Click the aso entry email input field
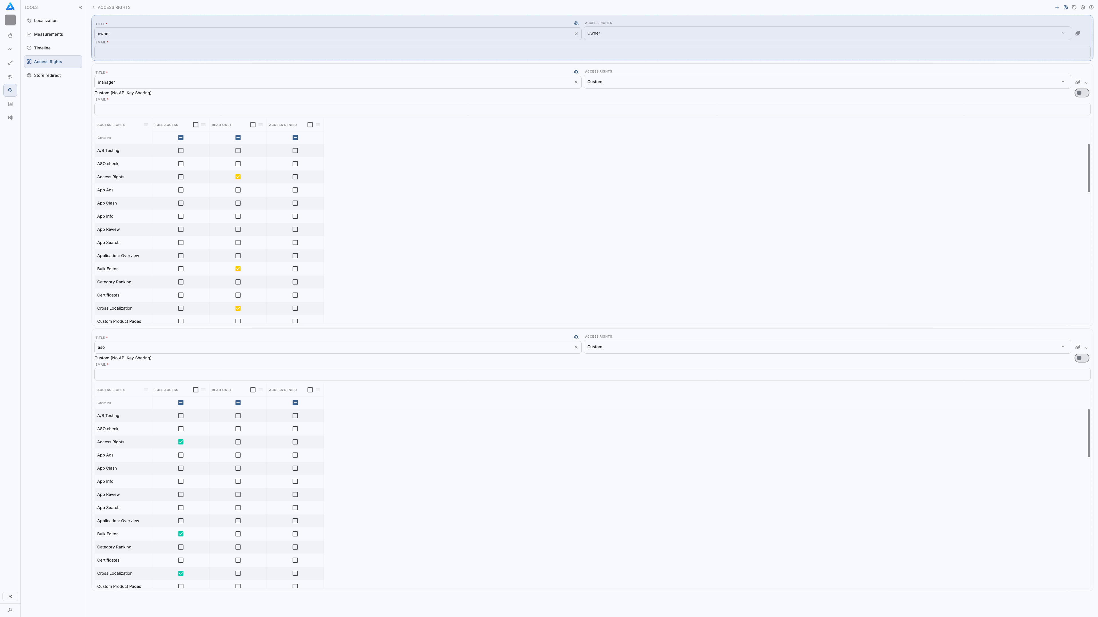This screenshot has width=1098, height=617. (x=592, y=374)
